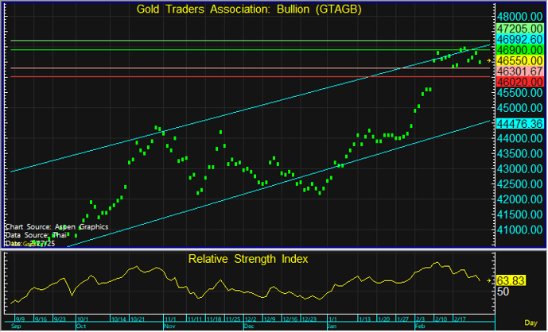548x332 pixels.
Task: Click the 2/17 date tick on time axis
Action: pos(461,318)
